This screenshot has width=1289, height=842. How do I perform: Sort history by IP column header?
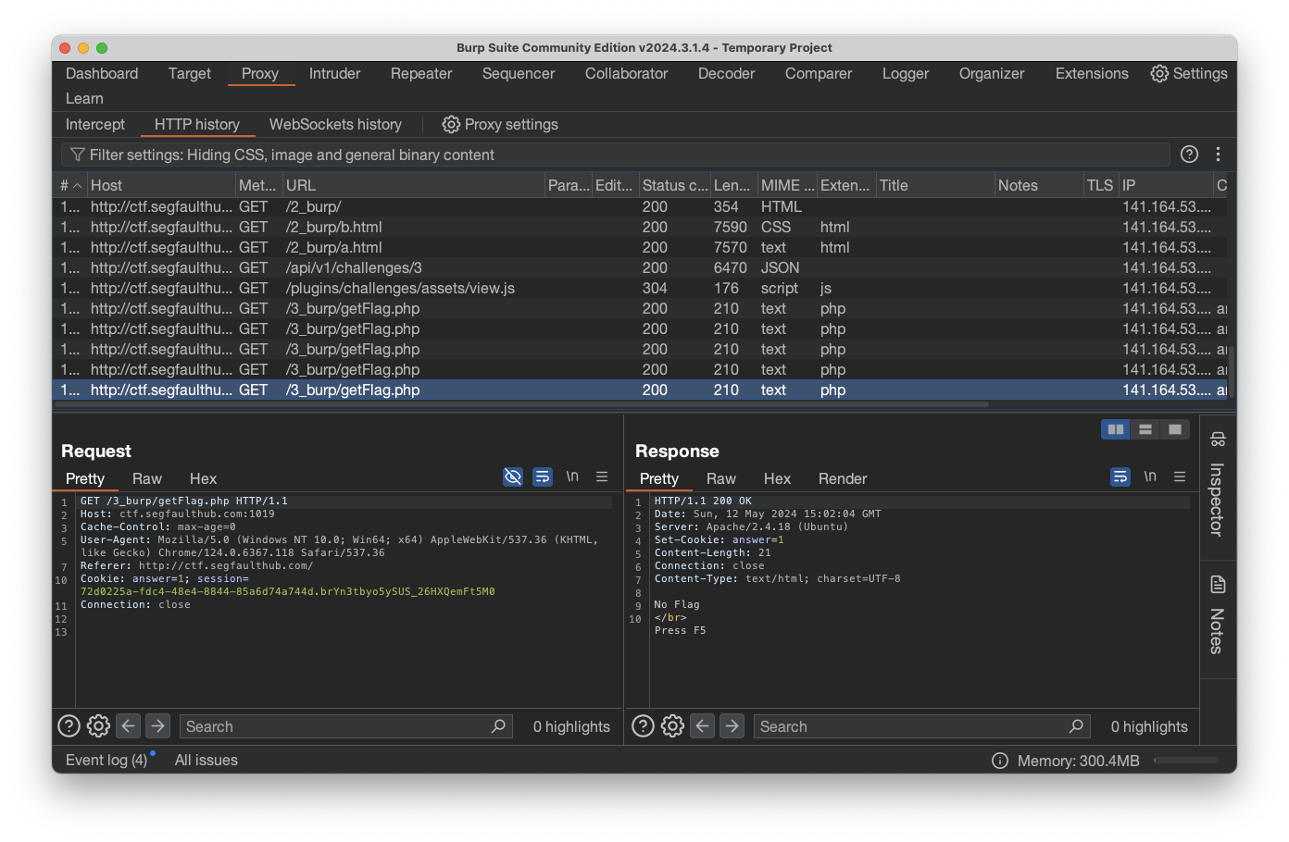pos(1166,185)
